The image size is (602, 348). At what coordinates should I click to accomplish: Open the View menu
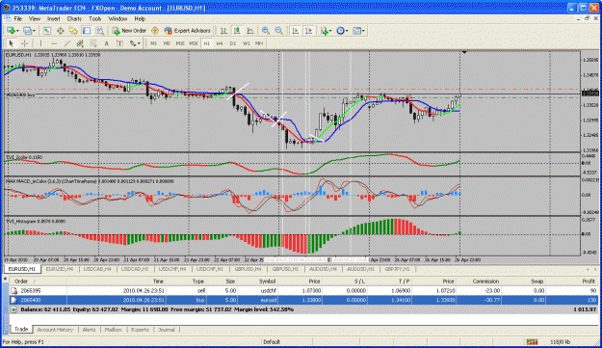[35, 19]
